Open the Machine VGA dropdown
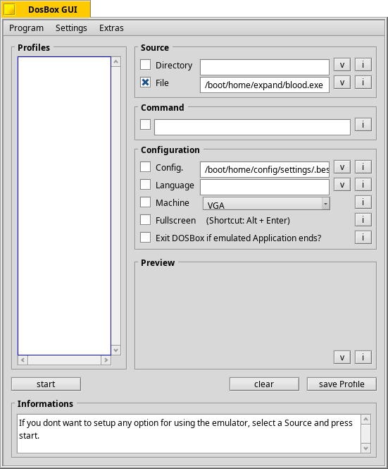Screen dimensions: 388x469 click(x=266, y=203)
